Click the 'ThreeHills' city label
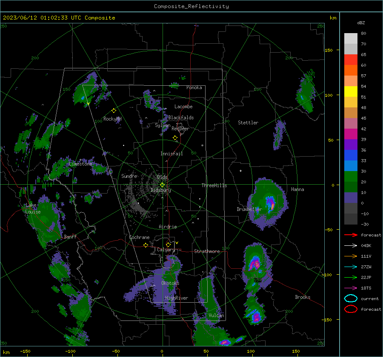383x357 pixels. (214, 186)
